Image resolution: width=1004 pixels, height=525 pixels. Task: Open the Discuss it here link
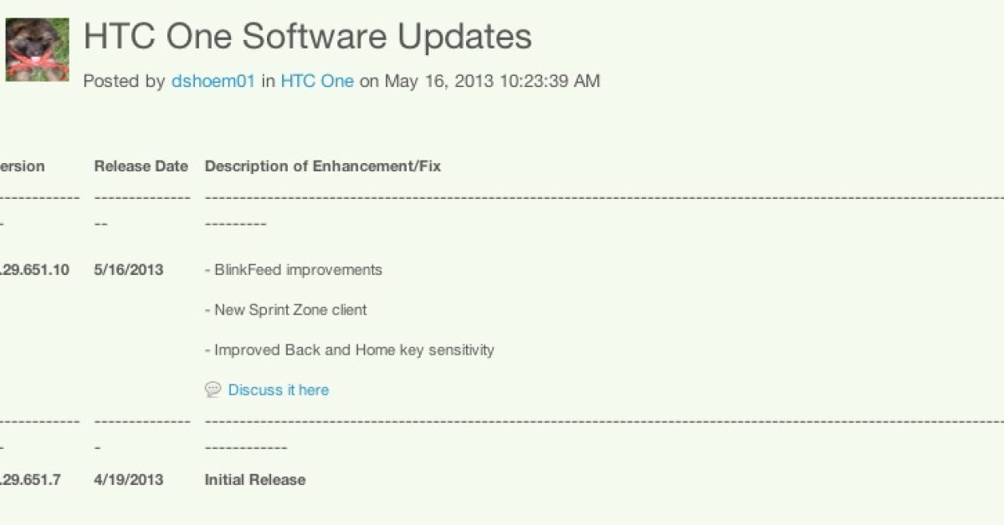[x=279, y=390]
